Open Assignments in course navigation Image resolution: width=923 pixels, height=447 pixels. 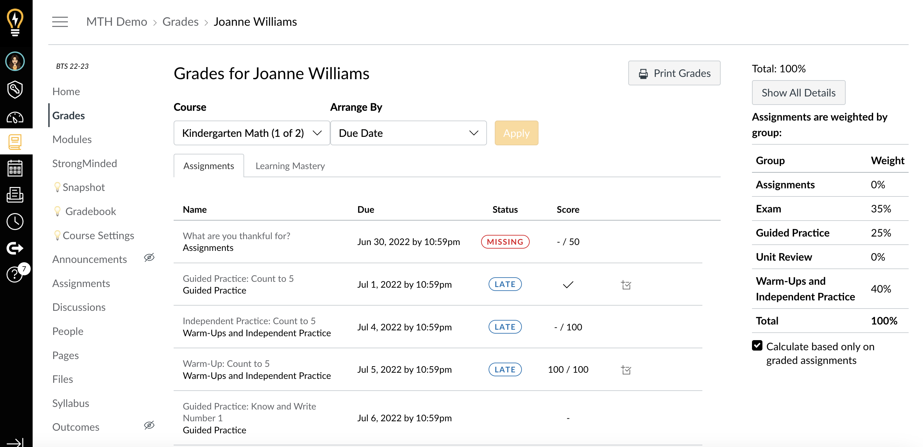click(x=81, y=283)
